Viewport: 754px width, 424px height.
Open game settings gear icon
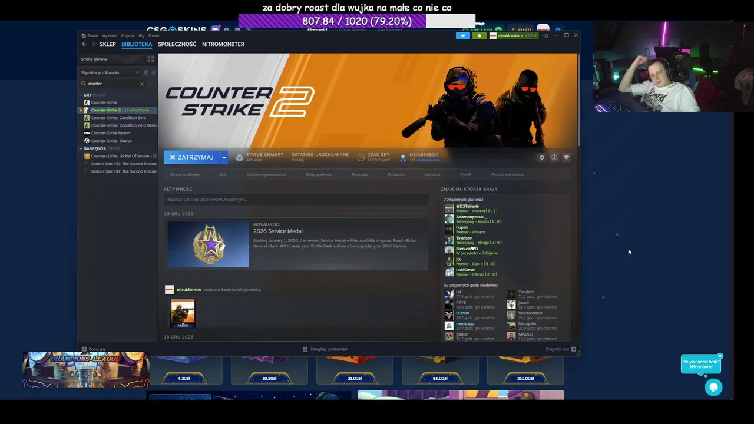click(x=542, y=157)
